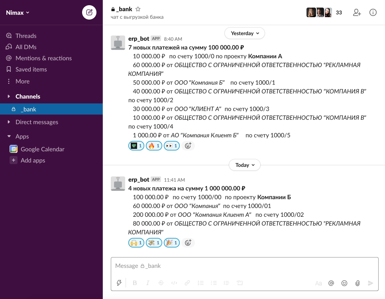The width and height of the screenshot is (385, 299).
Task: Expand the Yesterday date dropdown
Action: click(245, 33)
